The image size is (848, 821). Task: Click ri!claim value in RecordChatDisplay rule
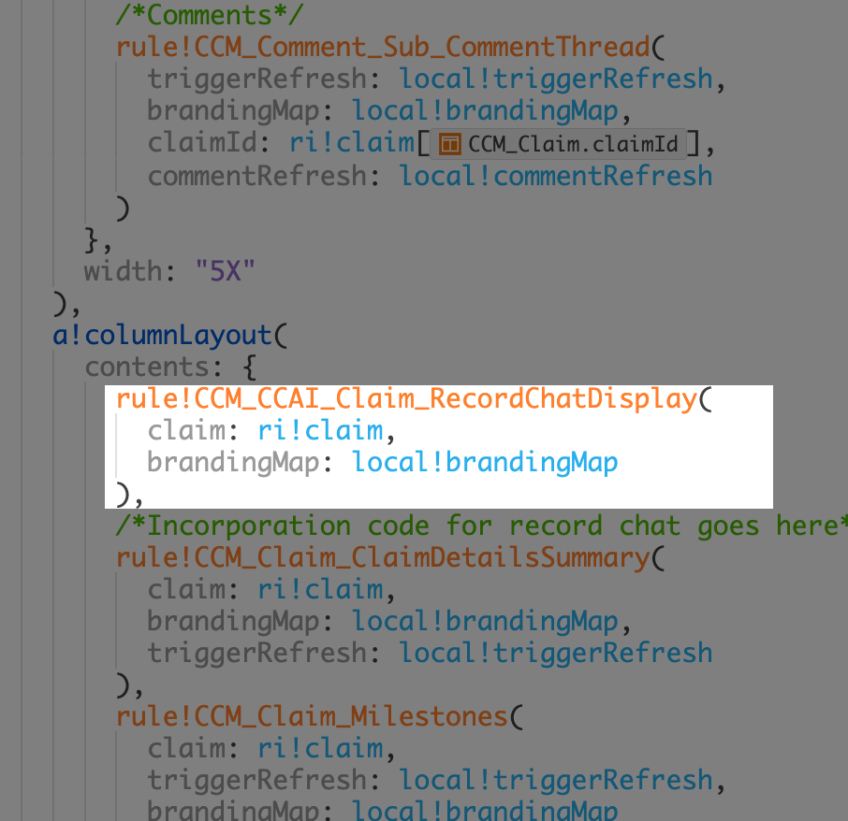point(321,430)
